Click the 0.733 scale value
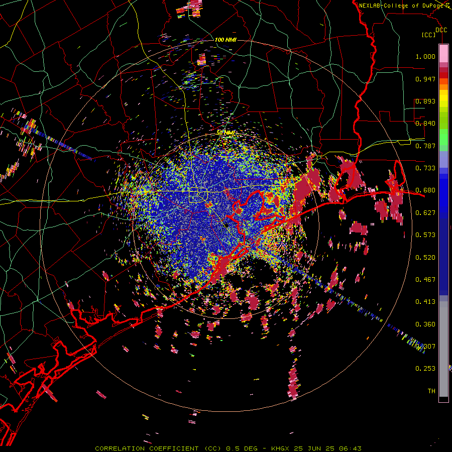The width and height of the screenshot is (452, 452). point(425,168)
